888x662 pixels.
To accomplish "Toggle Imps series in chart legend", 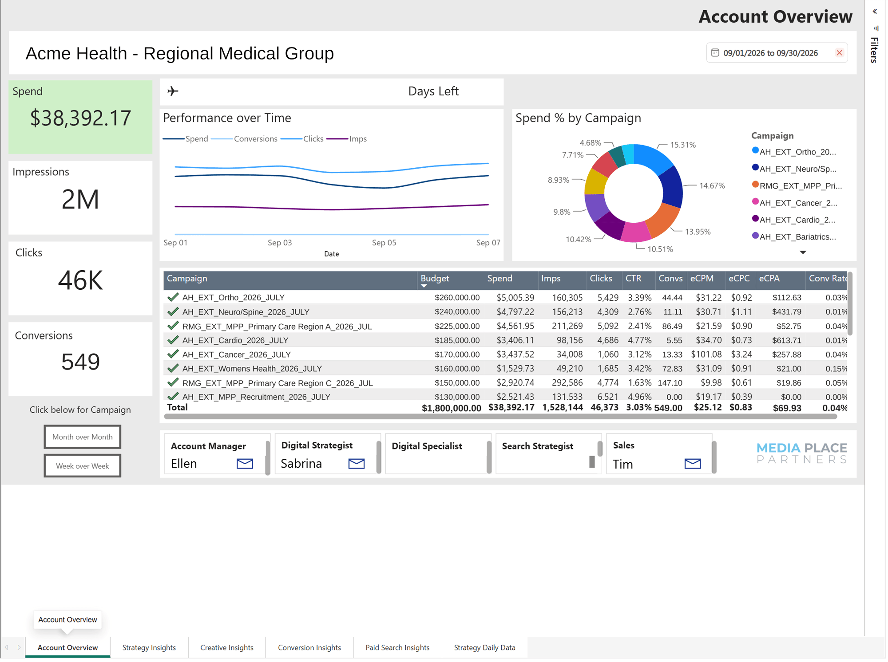I will coord(347,139).
